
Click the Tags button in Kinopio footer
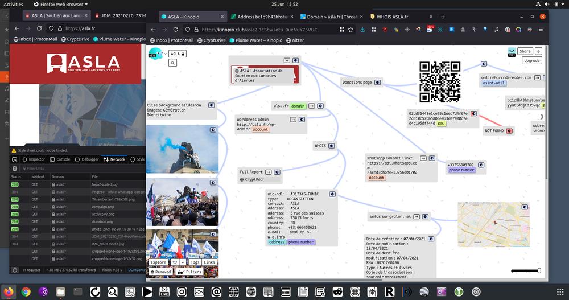click(195, 262)
